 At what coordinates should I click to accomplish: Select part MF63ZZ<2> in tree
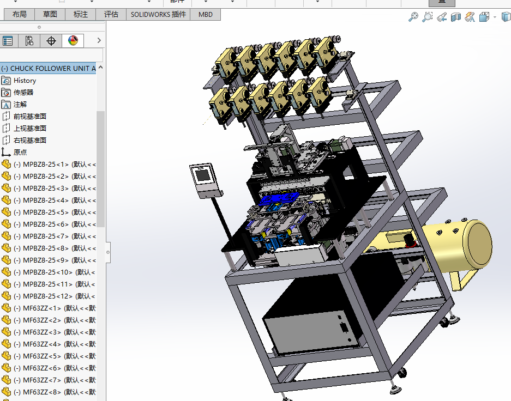[x=48, y=320]
